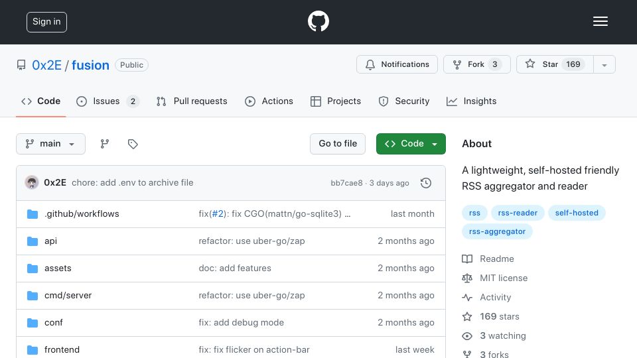The width and height of the screenshot is (637, 358).
Task: Click the 'Public' visibility badge
Action: pyautogui.click(x=131, y=65)
